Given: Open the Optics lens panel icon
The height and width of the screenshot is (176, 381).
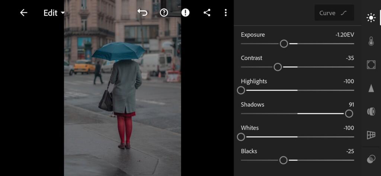Looking at the screenshot, I should pyautogui.click(x=371, y=112).
